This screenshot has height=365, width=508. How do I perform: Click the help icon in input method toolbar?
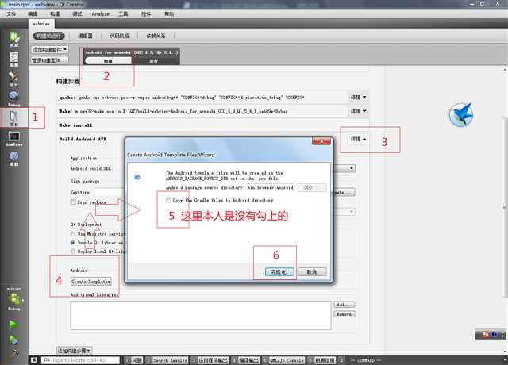[495, 334]
